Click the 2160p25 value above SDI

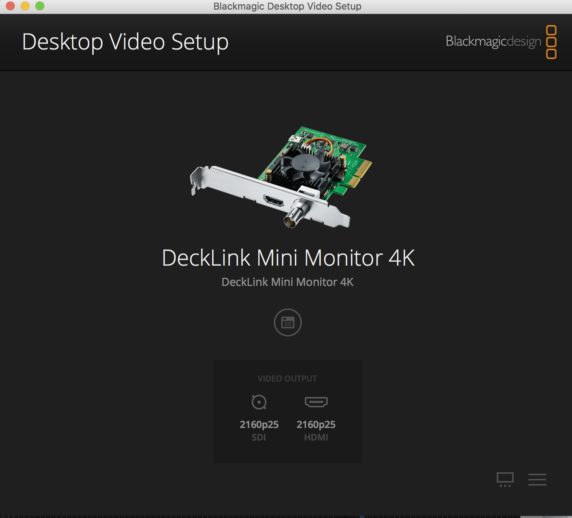[x=259, y=425]
